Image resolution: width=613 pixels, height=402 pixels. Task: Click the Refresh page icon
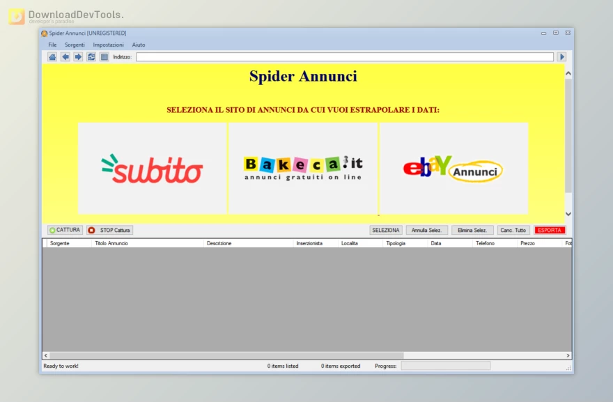tap(91, 57)
